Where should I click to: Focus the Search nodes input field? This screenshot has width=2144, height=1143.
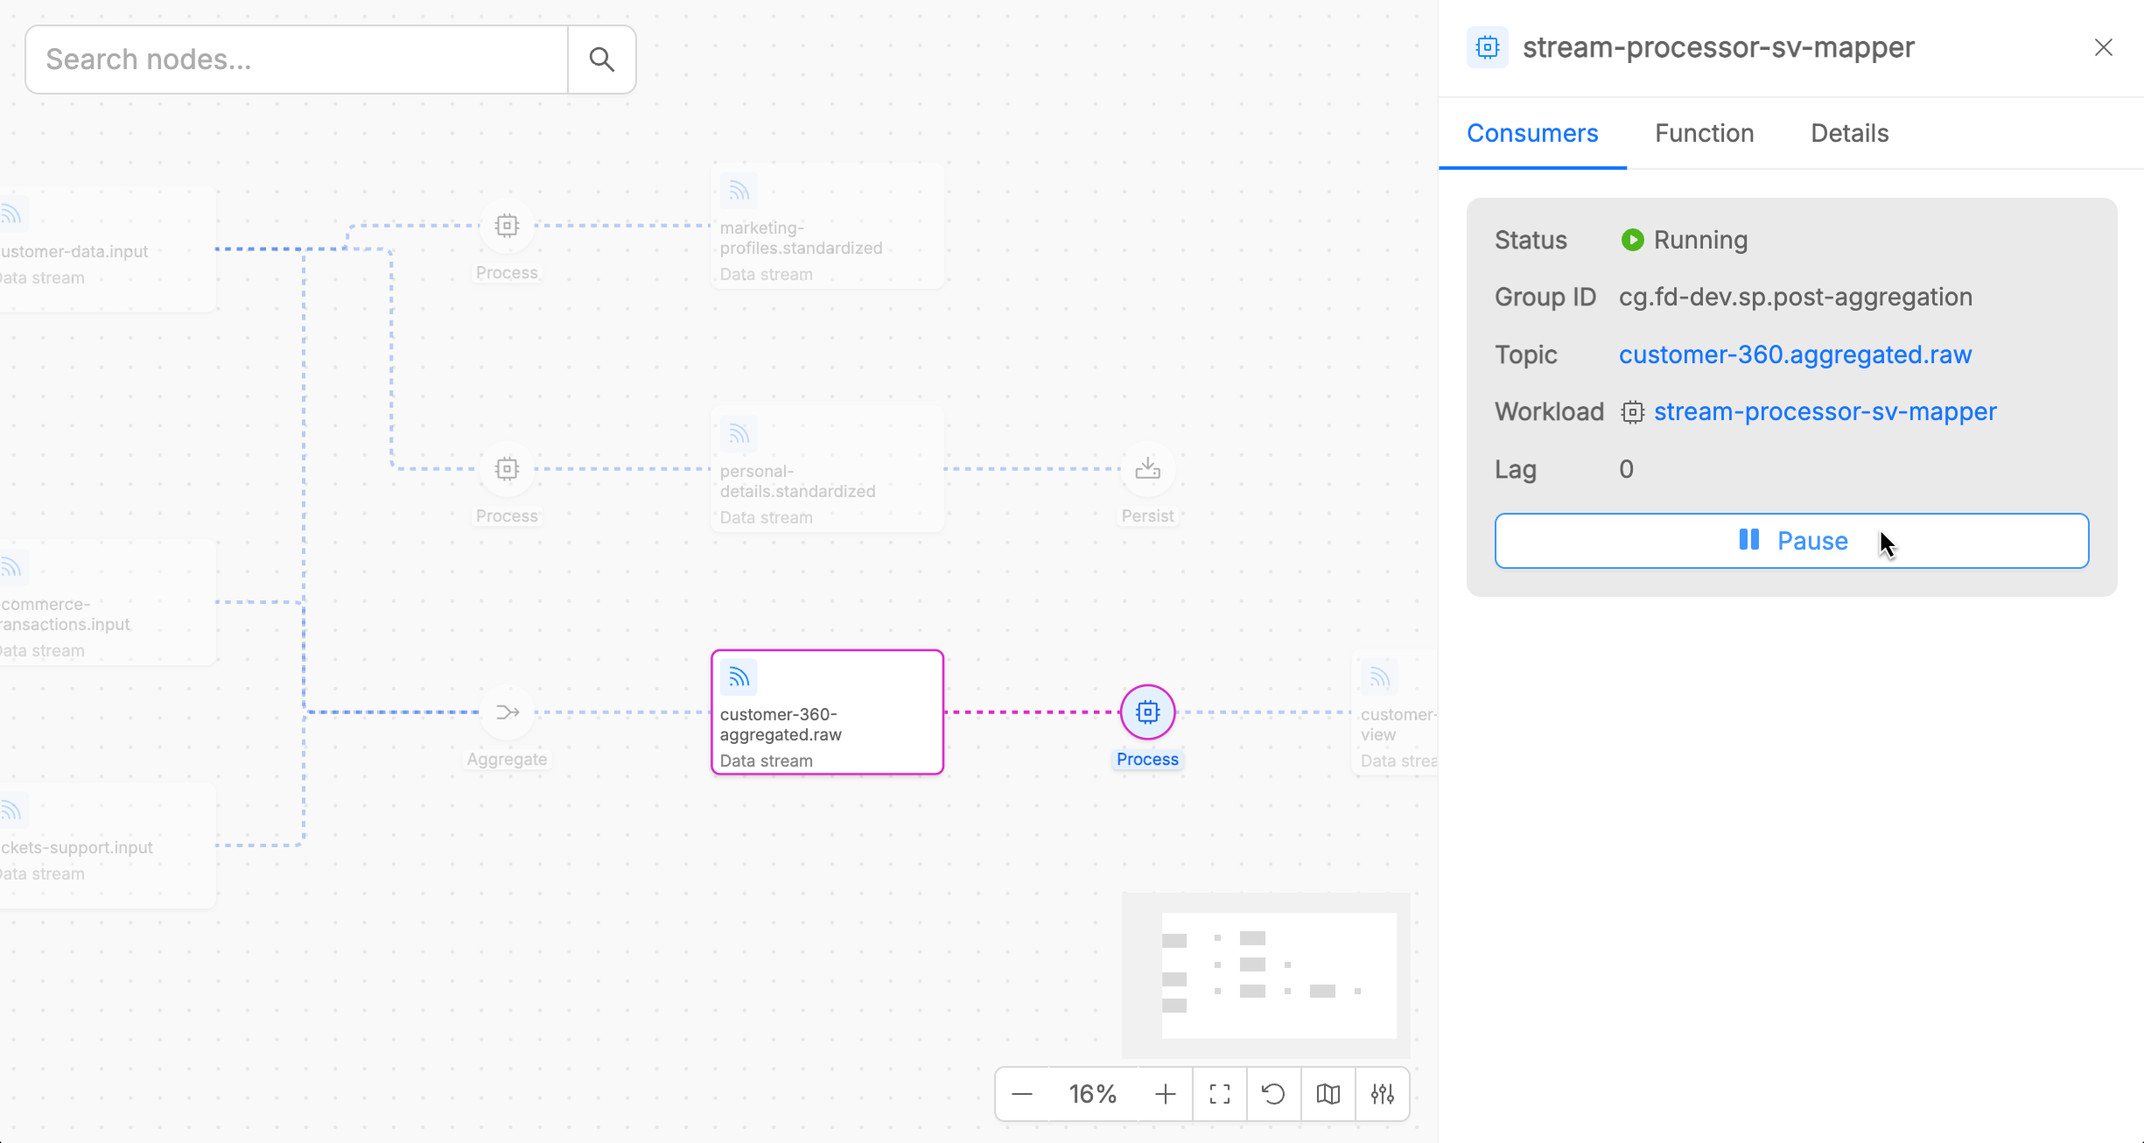(x=298, y=60)
